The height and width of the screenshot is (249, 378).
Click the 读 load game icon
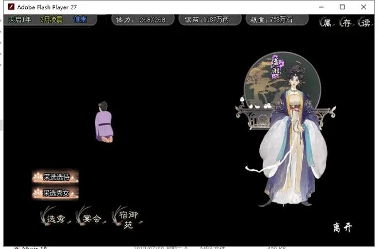365,23
